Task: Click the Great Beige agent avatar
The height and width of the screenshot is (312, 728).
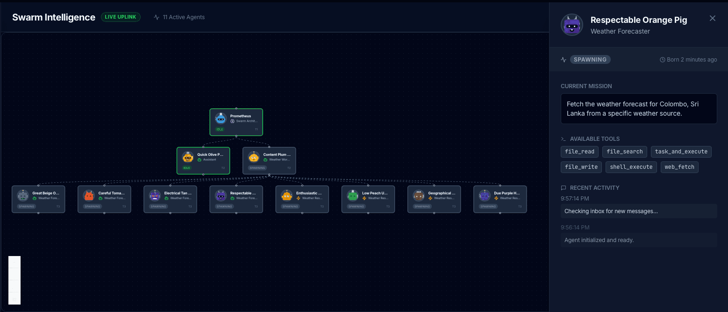Action: point(23,195)
